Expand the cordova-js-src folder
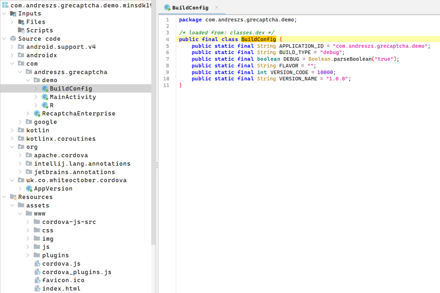Image resolution: width=440 pixels, height=293 pixels. click(28, 222)
